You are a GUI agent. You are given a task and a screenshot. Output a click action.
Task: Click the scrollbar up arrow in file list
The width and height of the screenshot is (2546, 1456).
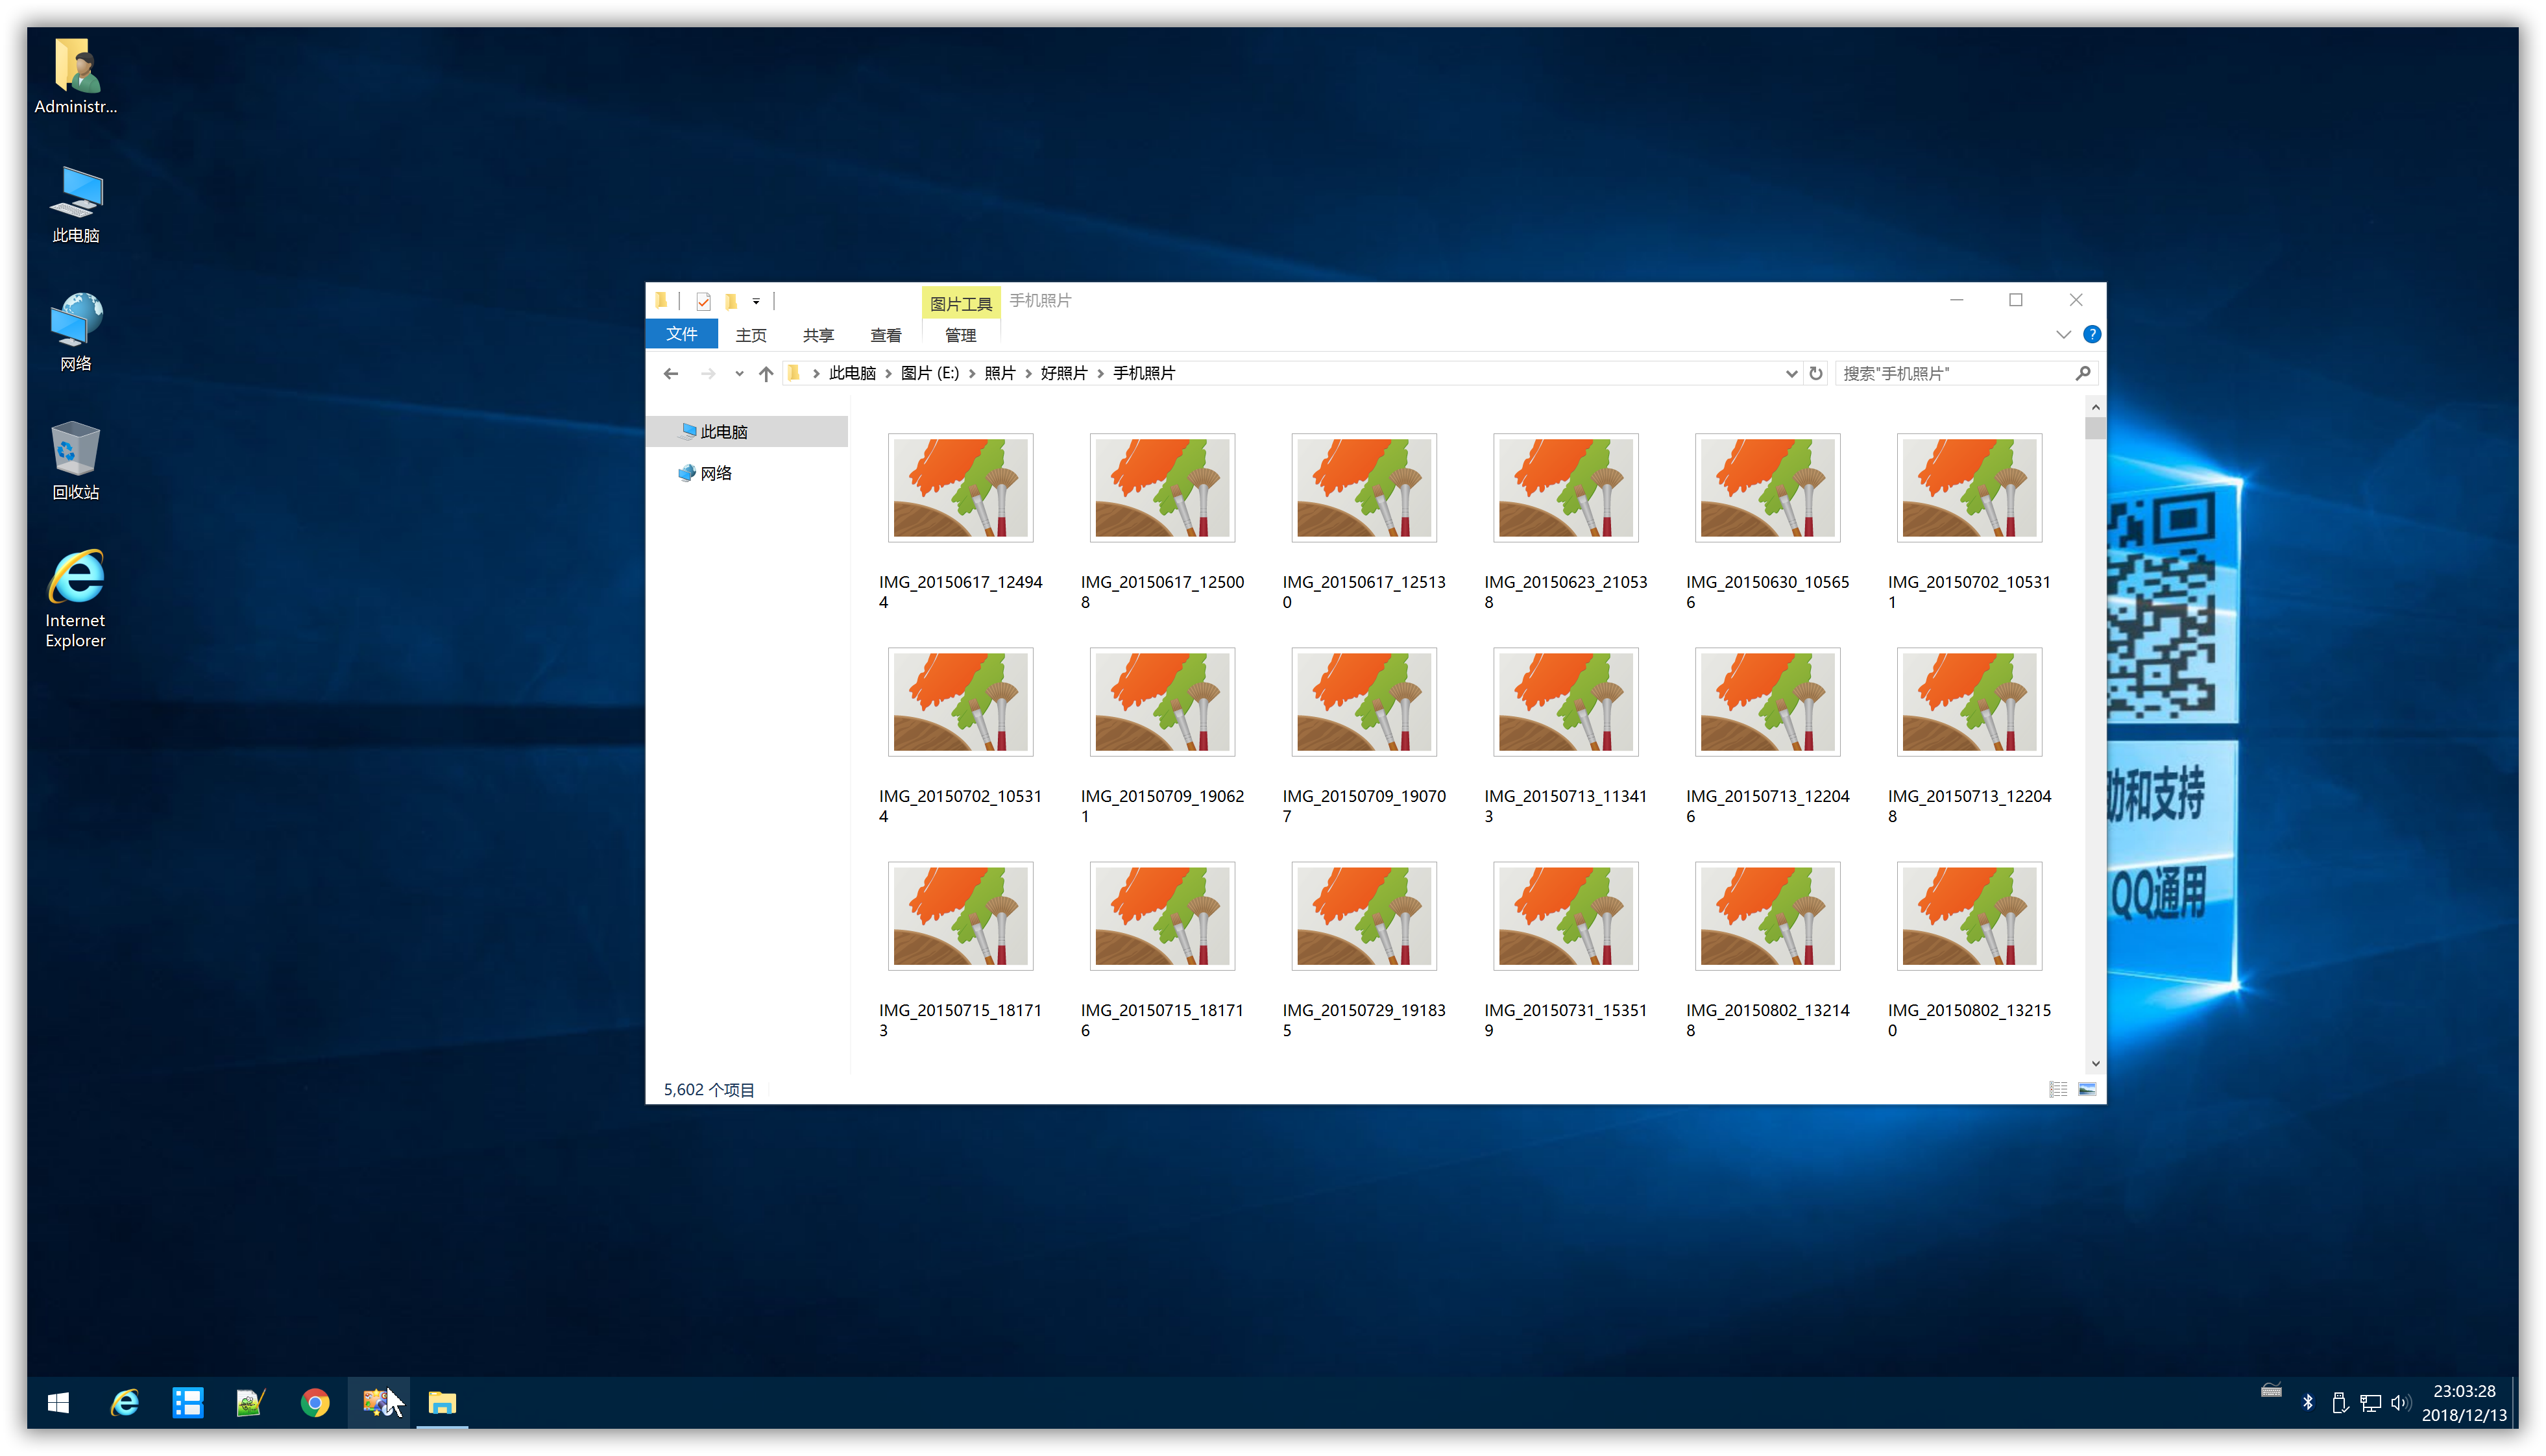coord(2095,407)
